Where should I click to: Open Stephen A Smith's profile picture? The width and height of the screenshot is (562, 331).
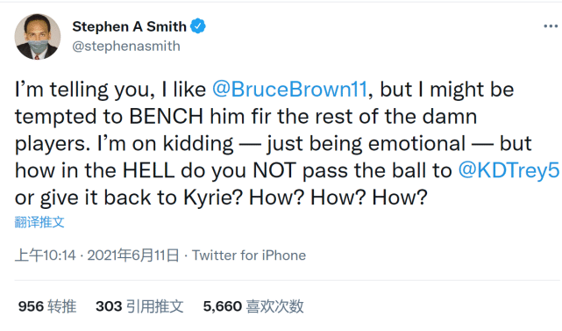coord(38,37)
